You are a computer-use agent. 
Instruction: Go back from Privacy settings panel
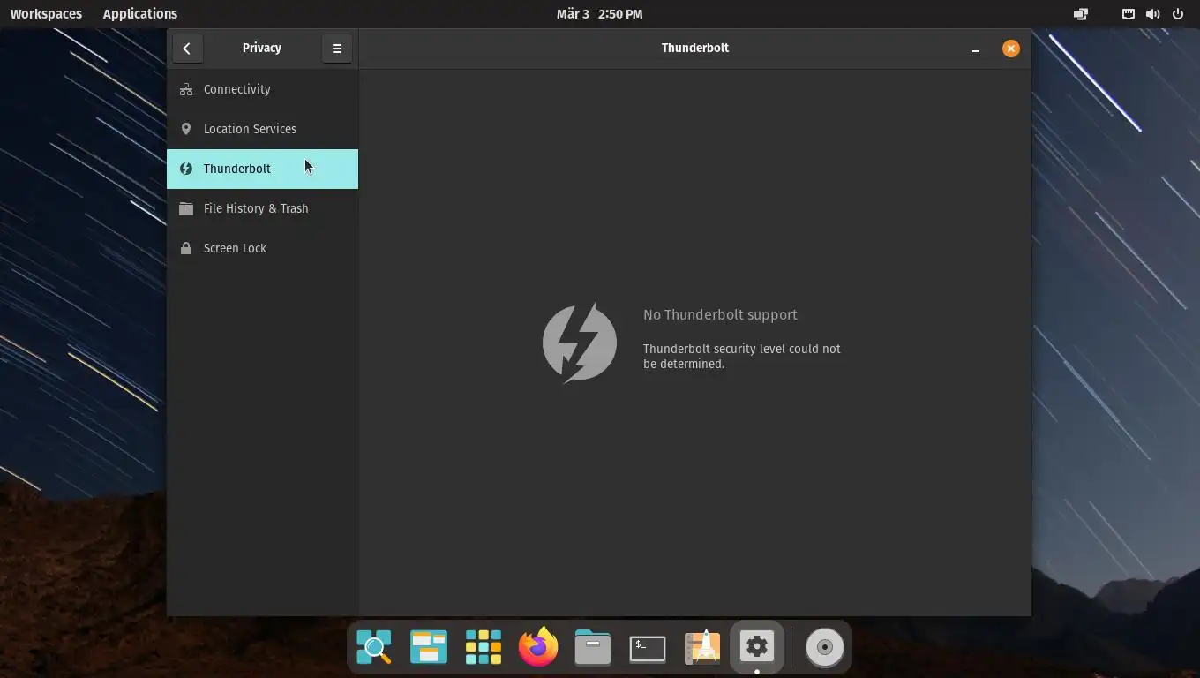click(187, 49)
